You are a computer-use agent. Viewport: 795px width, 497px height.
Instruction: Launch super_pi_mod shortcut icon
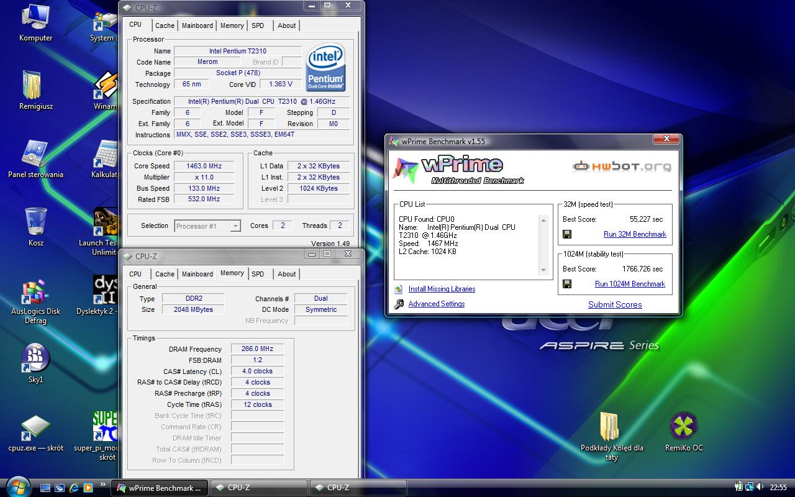(x=106, y=426)
